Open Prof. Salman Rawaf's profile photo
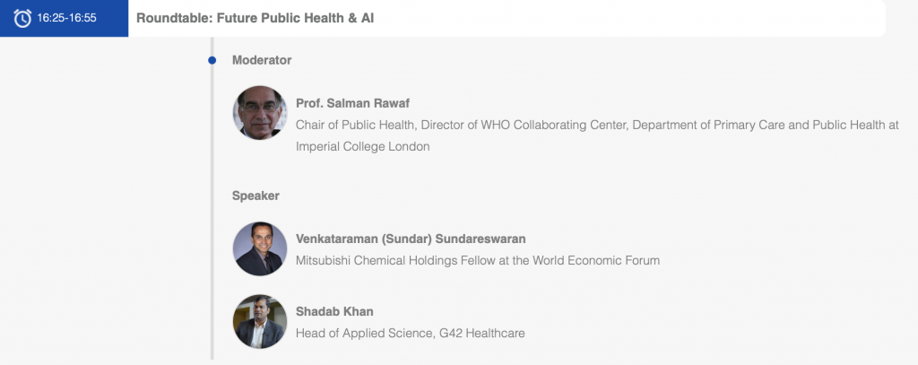Screen dimensions: 918x365 (260, 112)
